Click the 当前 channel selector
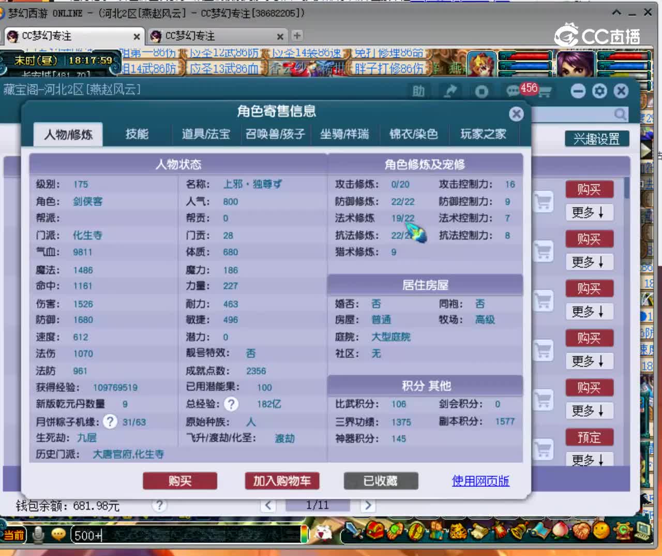This screenshot has height=556, width=662. (x=14, y=535)
